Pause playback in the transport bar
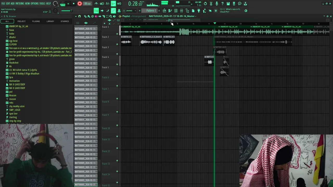Image resolution: width=333 pixels, height=187 pixels. click(x=68, y=4)
